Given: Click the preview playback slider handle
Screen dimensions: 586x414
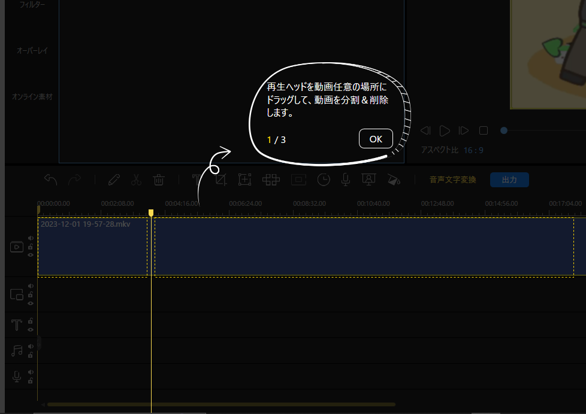Looking at the screenshot, I should tap(504, 130).
